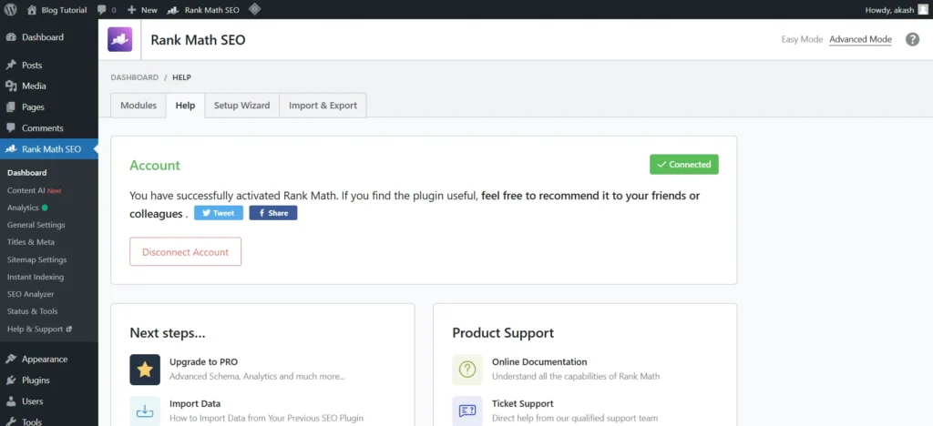This screenshot has width=933, height=426.
Task: Click the Tools wrench icon
Action: click(11, 421)
